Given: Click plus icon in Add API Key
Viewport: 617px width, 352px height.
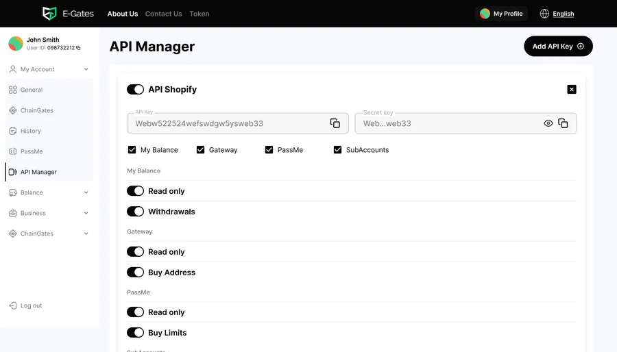Looking at the screenshot, I should click(581, 47).
